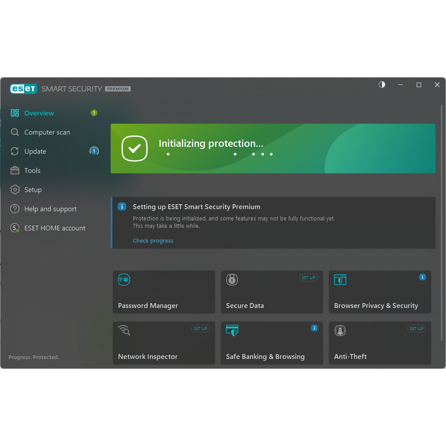This screenshot has width=446, height=446.
Task: Click the Help and support question icon
Action: (15, 209)
